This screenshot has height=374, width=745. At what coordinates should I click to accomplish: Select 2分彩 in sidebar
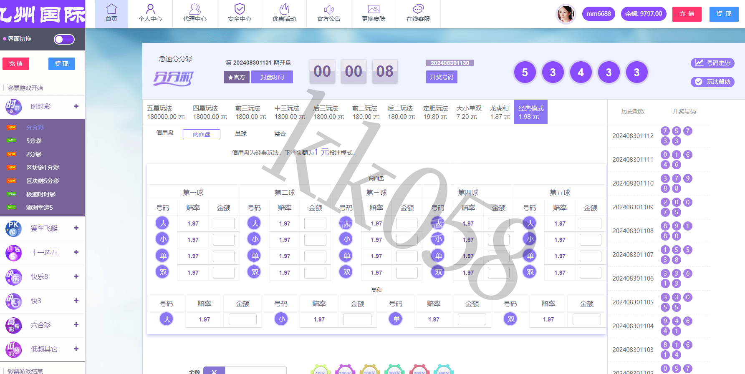pyautogui.click(x=34, y=154)
